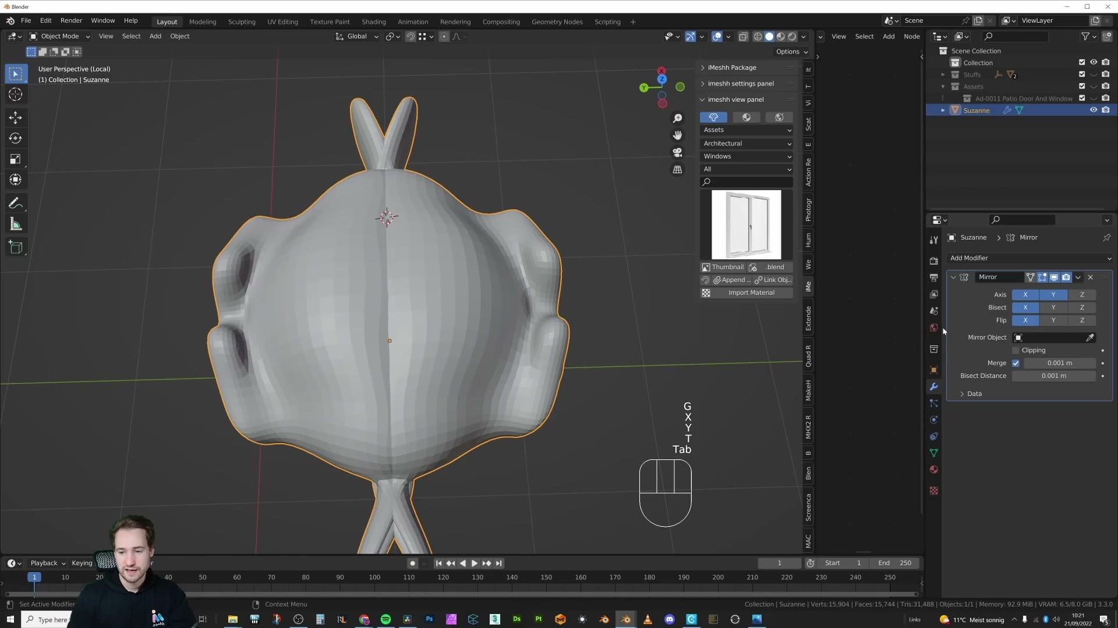Viewport: 1118px width, 628px height.
Task: Uncheck the Merge checkbox
Action: (x=1016, y=363)
